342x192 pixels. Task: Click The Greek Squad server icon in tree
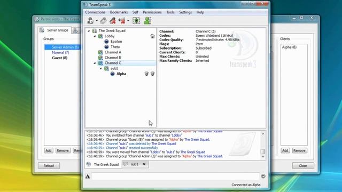point(95,31)
